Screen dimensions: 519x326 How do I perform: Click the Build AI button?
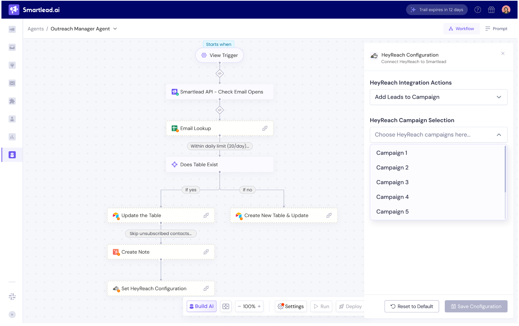[201, 306]
